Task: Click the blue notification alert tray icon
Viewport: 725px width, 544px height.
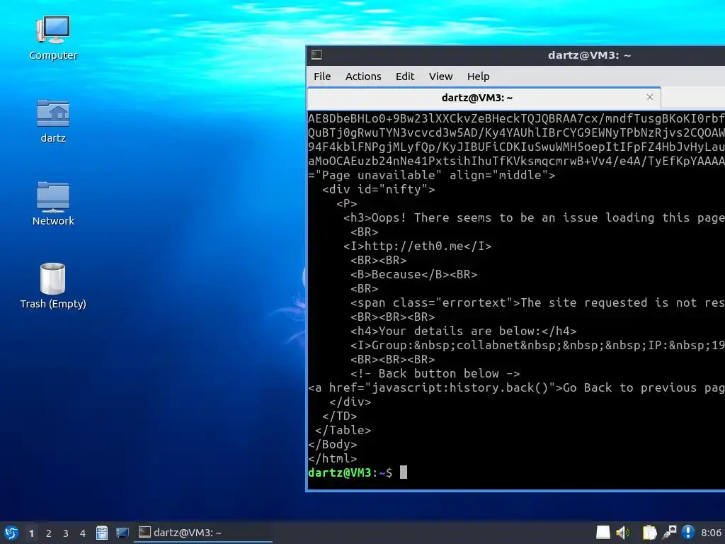Action: (x=688, y=533)
